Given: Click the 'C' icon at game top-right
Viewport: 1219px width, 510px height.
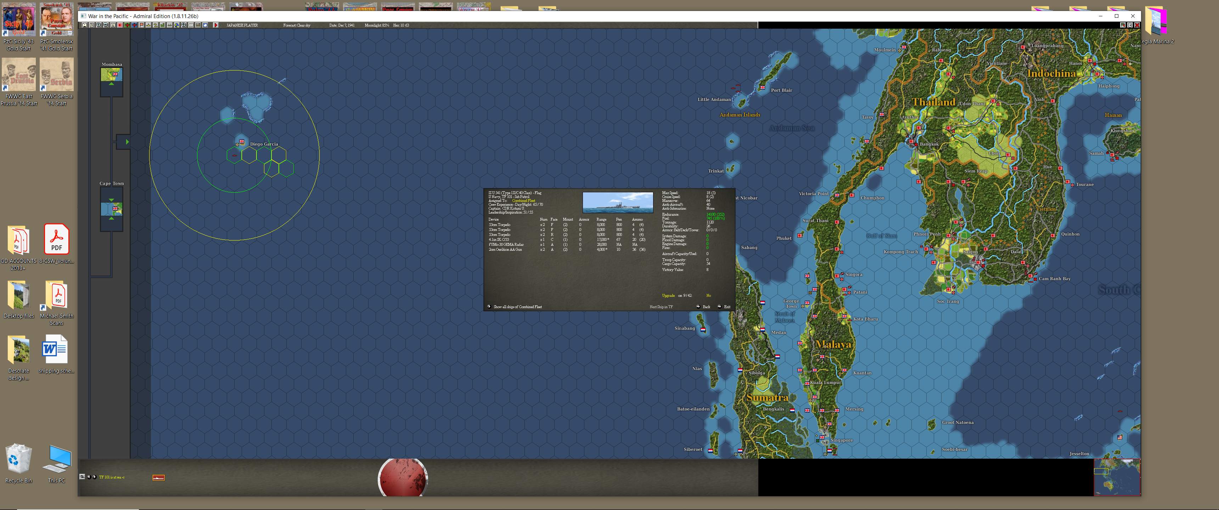Looking at the screenshot, I should 1130,25.
